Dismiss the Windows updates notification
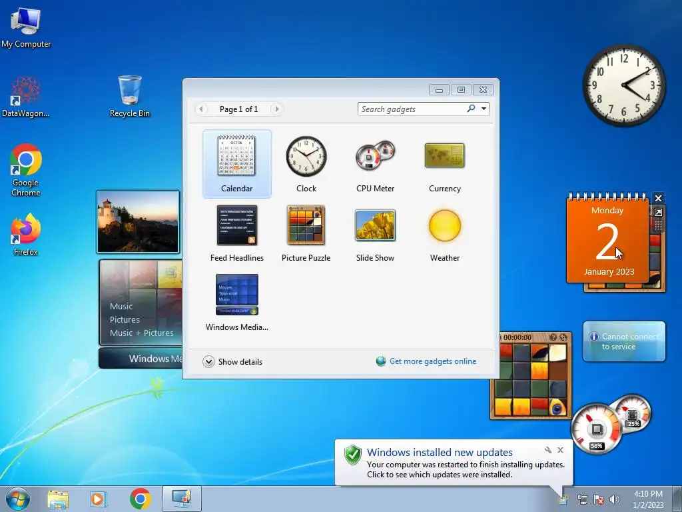This screenshot has height=512, width=682. 561,450
